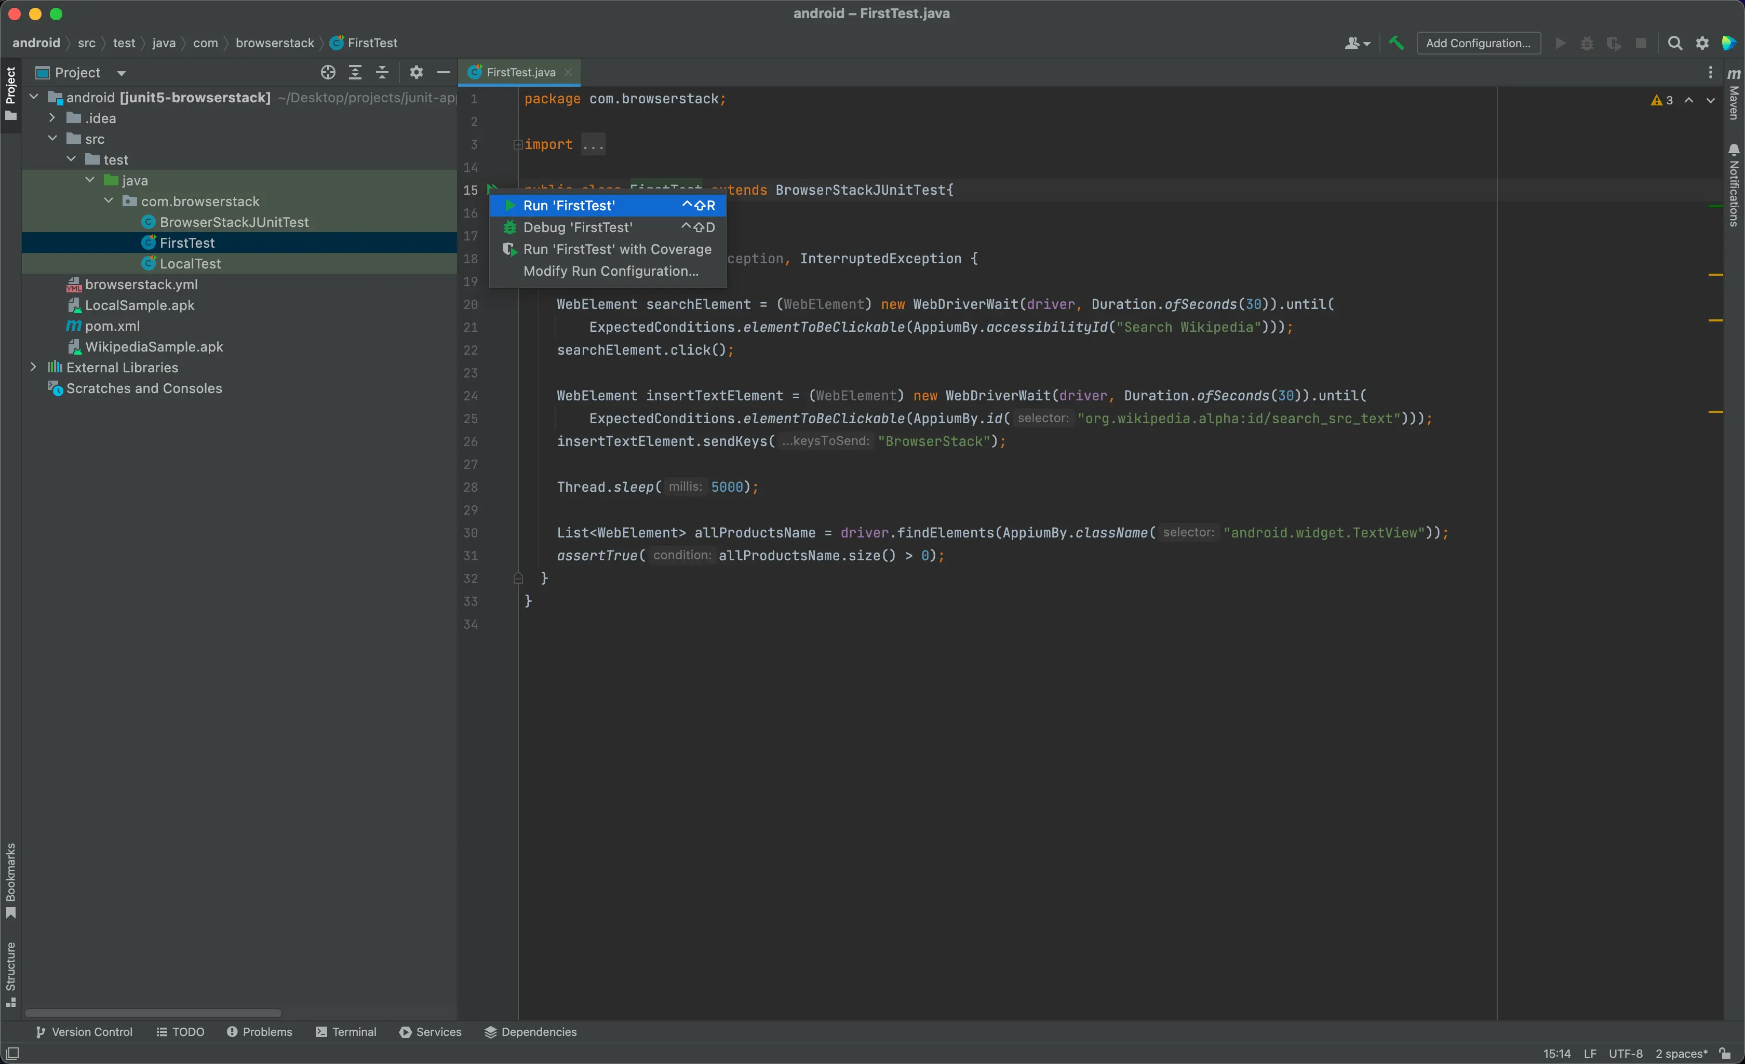Click the Build project hammer icon
This screenshot has height=1064, width=1745.
(x=1396, y=43)
